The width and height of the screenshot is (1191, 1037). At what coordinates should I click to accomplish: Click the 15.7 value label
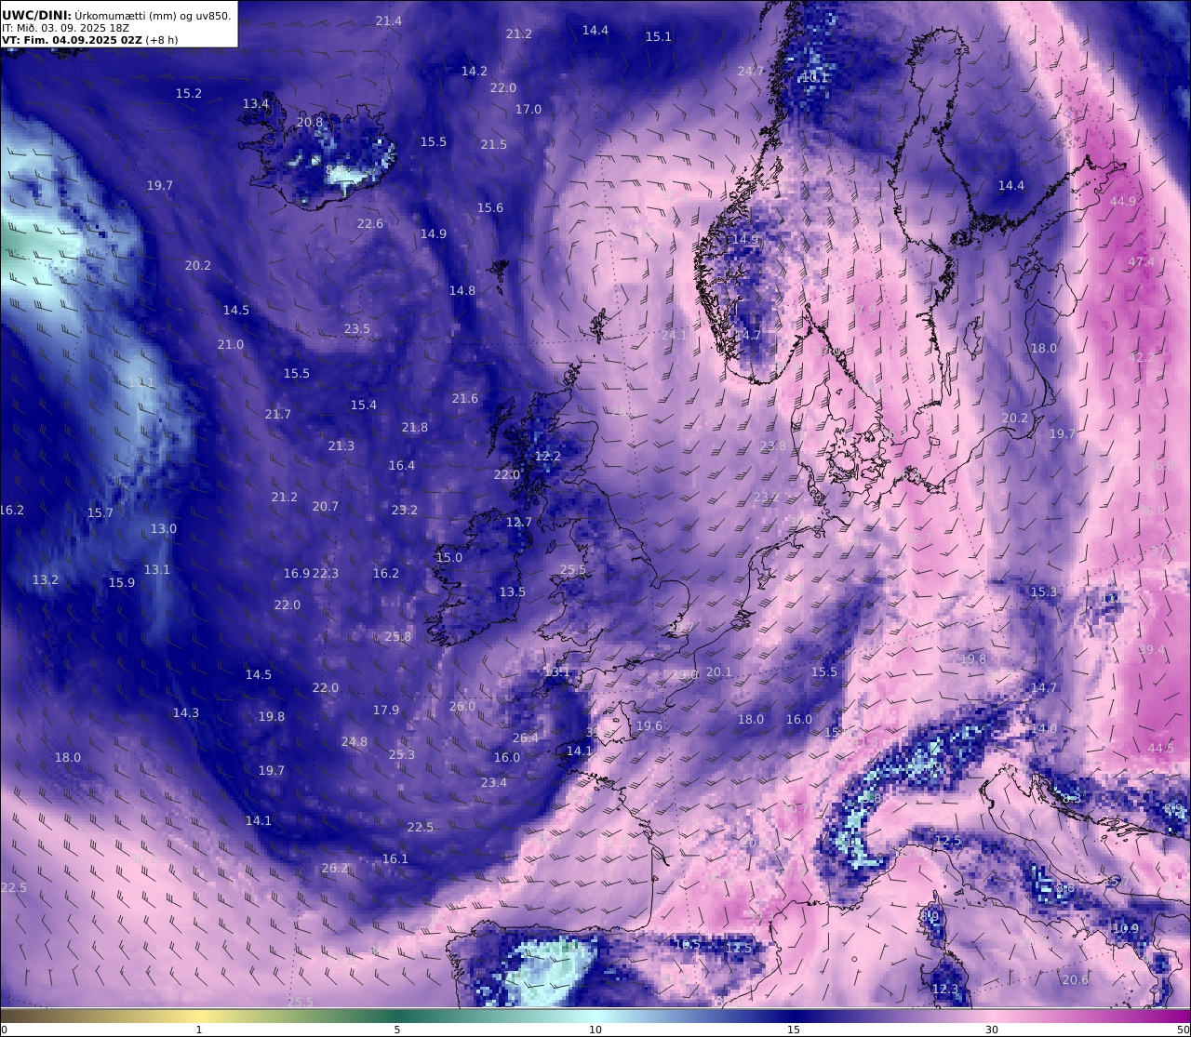[100, 512]
